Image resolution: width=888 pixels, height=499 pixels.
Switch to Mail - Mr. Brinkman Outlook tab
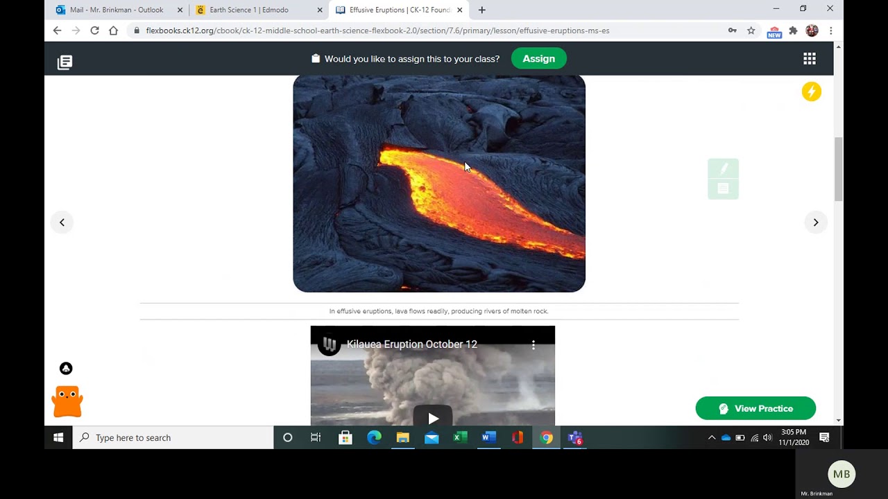point(117,10)
